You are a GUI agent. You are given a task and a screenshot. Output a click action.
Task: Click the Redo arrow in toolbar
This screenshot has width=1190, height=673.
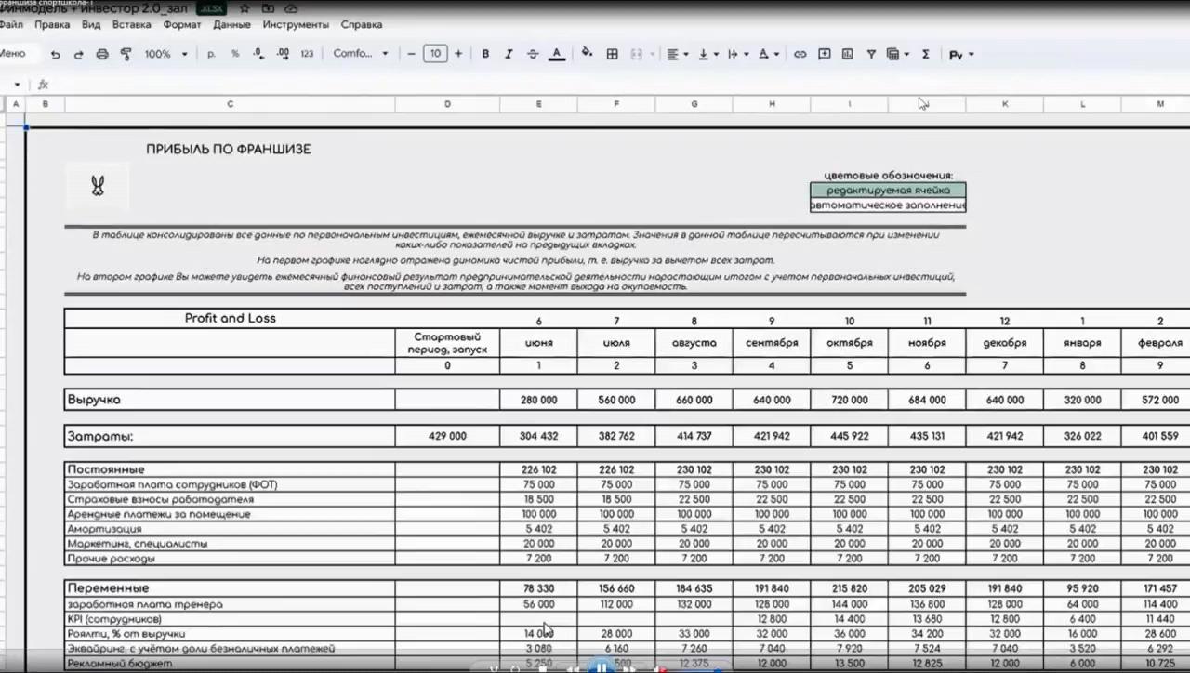pos(78,55)
